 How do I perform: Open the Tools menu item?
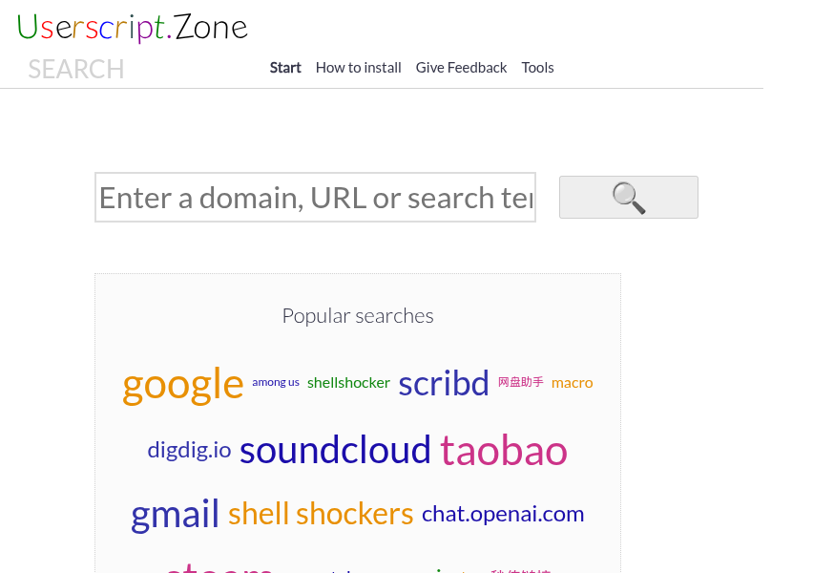pyautogui.click(x=537, y=68)
